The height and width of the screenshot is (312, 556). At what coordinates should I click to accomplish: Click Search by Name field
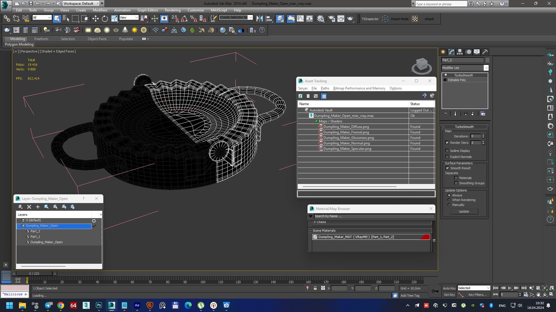374,216
